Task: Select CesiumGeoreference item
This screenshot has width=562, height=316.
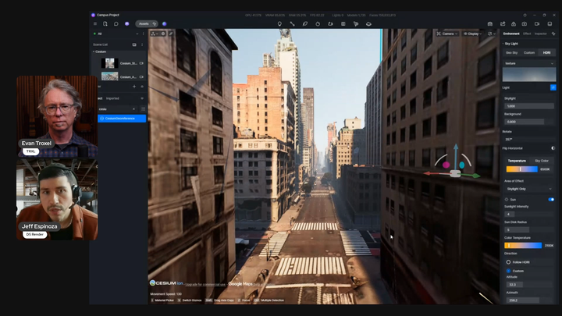Action: [122, 119]
